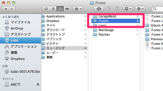Select the Previous folder in third column
The height and width of the screenshot is (91, 163).
pos(154,39)
